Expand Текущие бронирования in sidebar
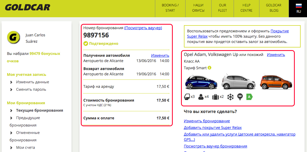The image size is (307, 152). pyautogui.click(x=39, y=110)
